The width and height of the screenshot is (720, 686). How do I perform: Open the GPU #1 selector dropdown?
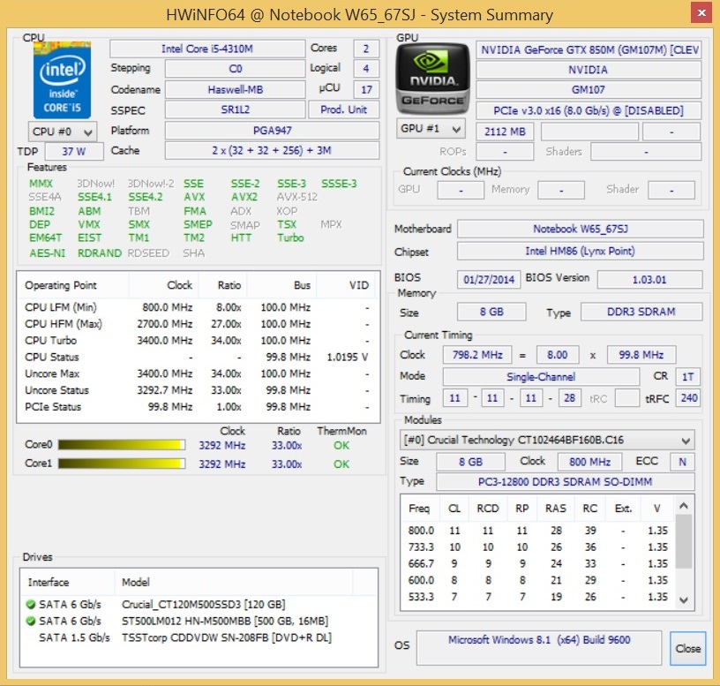[431, 129]
